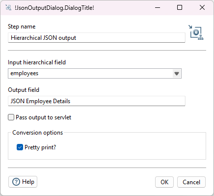
Task: Minimize the JsonOutputDialog window
Action: coord(158,7)
